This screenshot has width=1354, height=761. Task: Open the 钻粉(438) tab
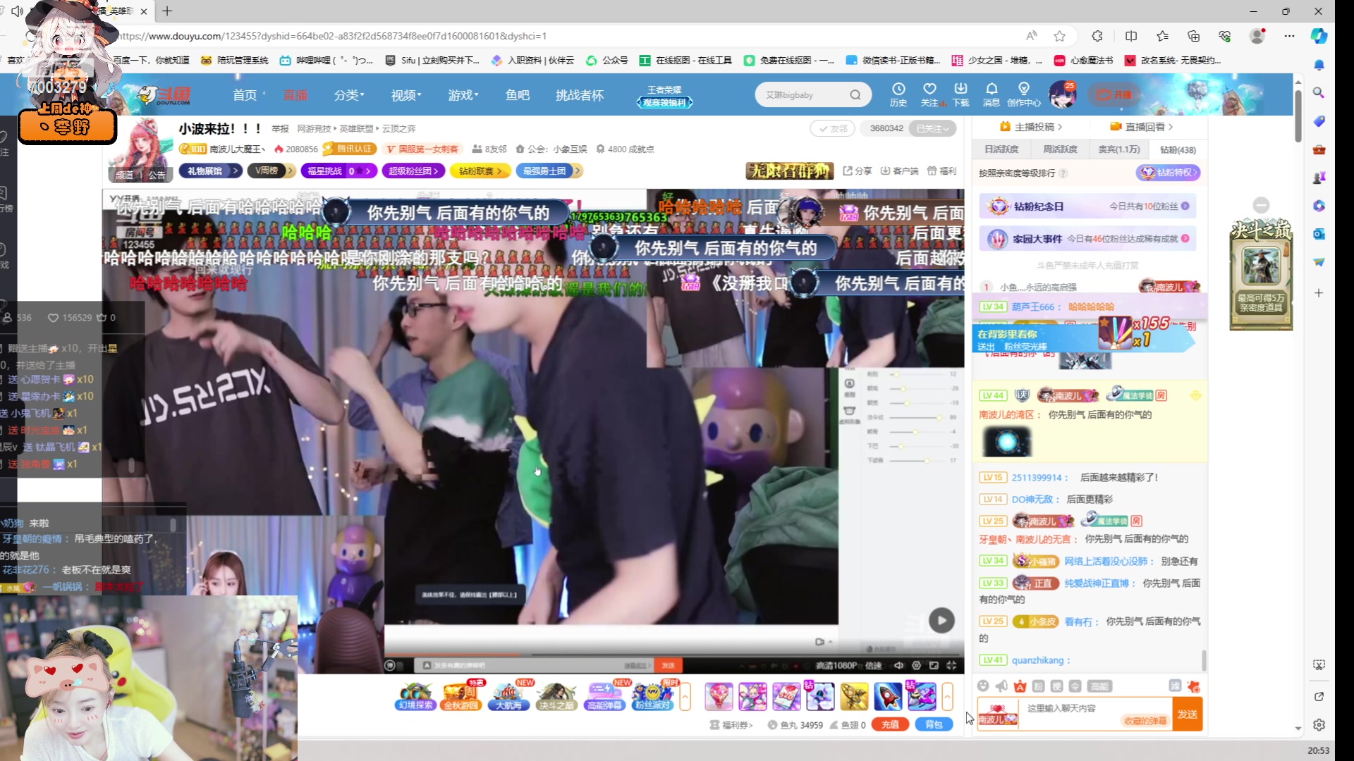[x=1178, y=149]
